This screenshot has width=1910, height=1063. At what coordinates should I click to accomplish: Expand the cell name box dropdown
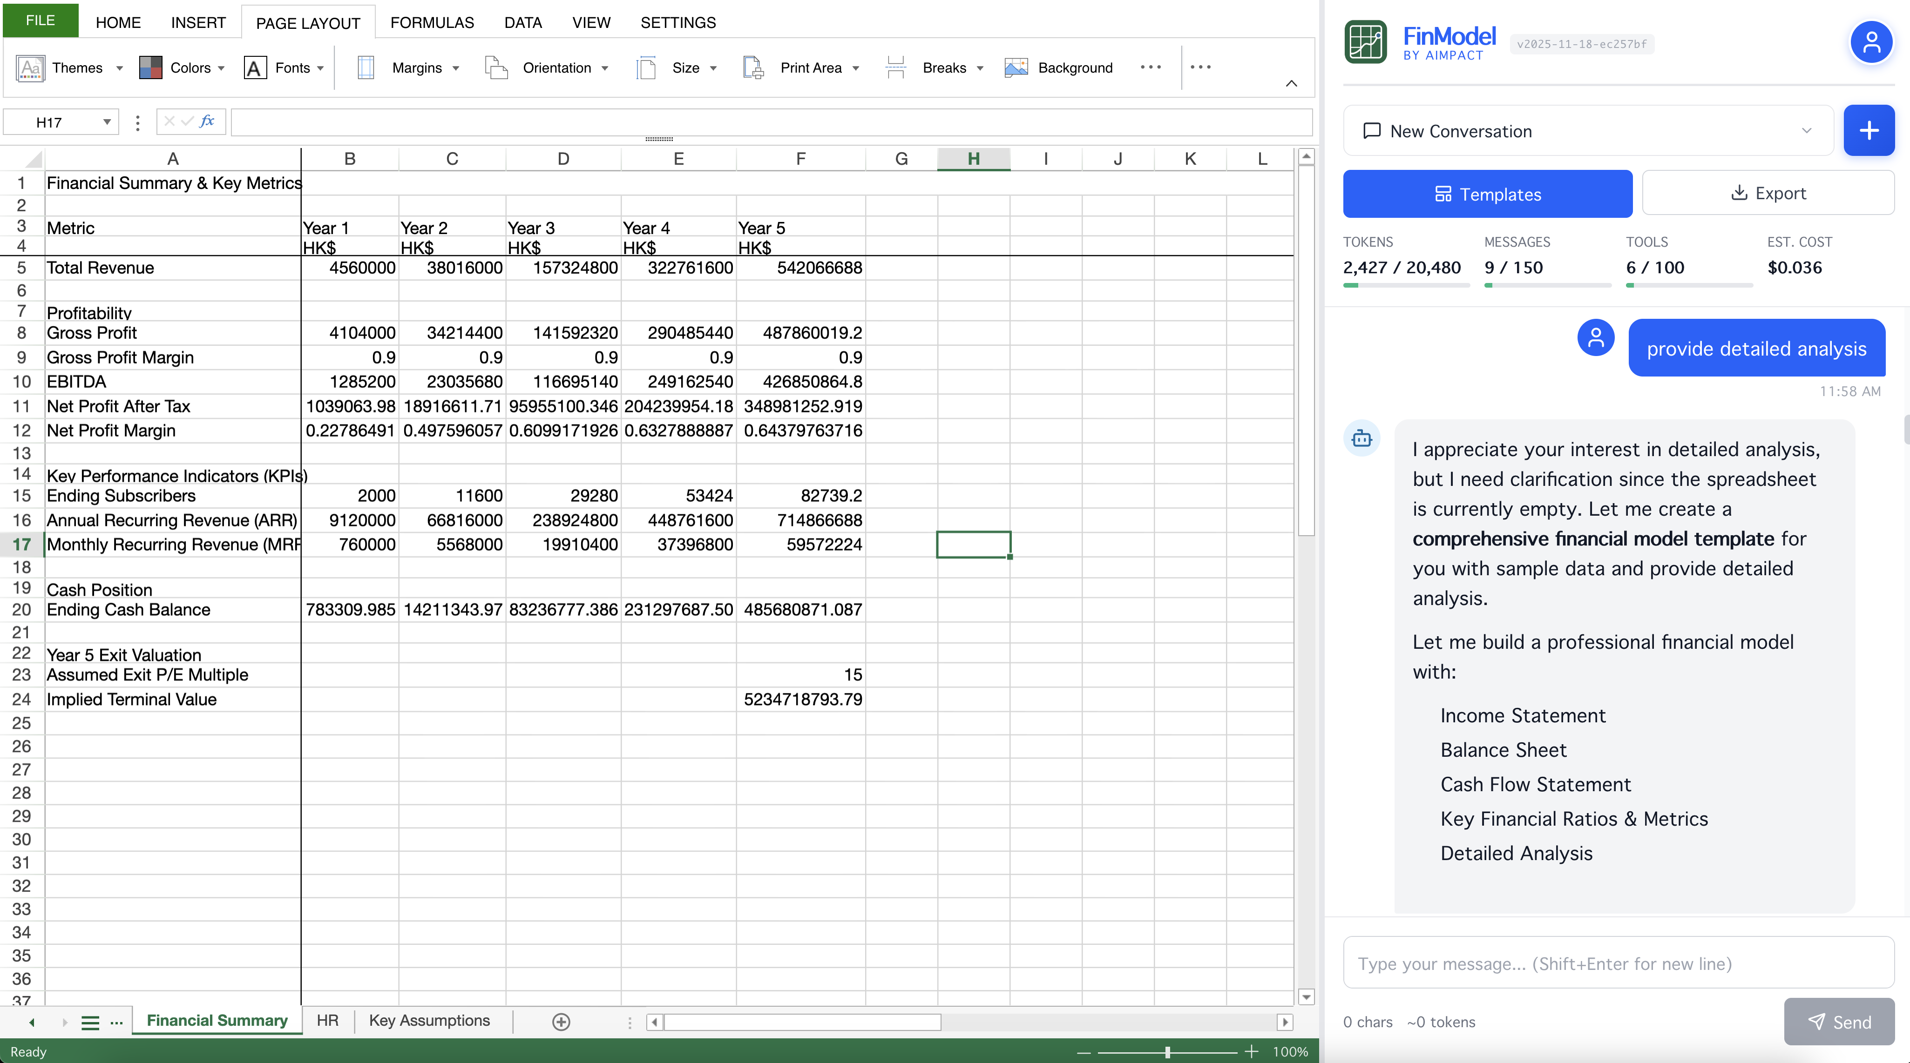[x=107, y=122]
